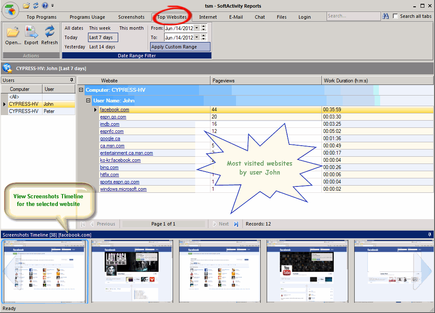Viewport: 435px width, 313px height.
Task: Show Yesterday's activity
Action: (75, 47)
